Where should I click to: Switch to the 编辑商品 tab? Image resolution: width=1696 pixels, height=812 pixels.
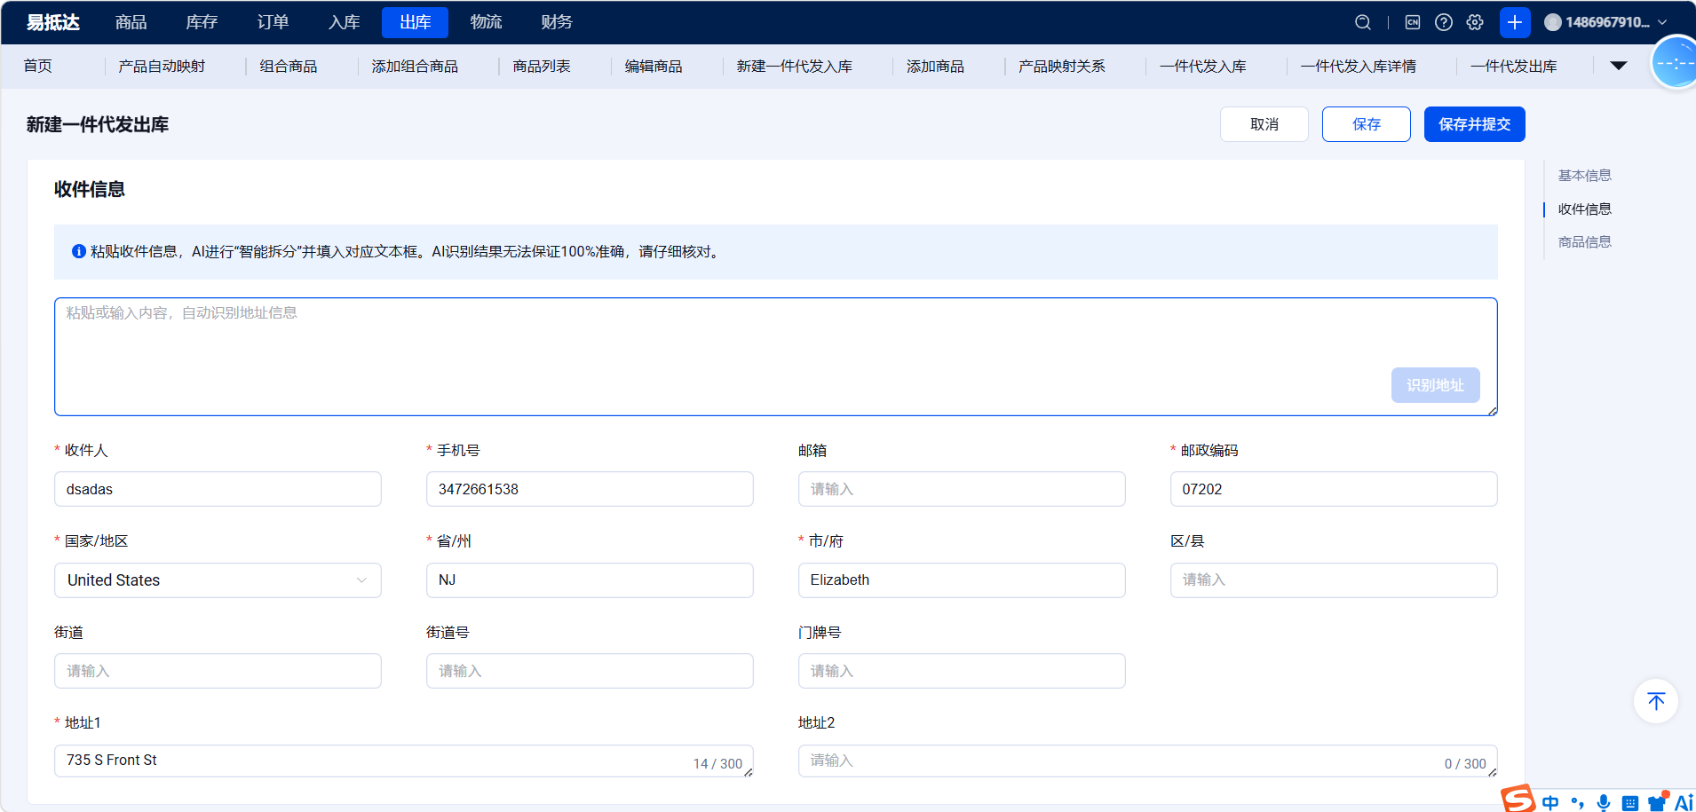click(654, 66)
